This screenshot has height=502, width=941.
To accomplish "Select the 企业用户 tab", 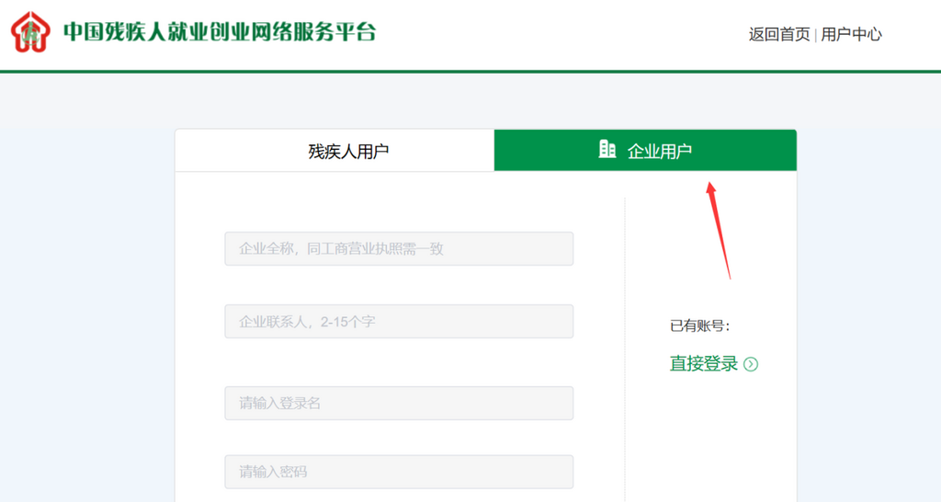I will 658,151.
